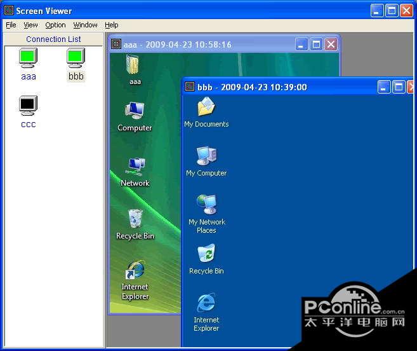Click the bbb window title bar text
The image size is (417, 351).
(x=252, y=87)
